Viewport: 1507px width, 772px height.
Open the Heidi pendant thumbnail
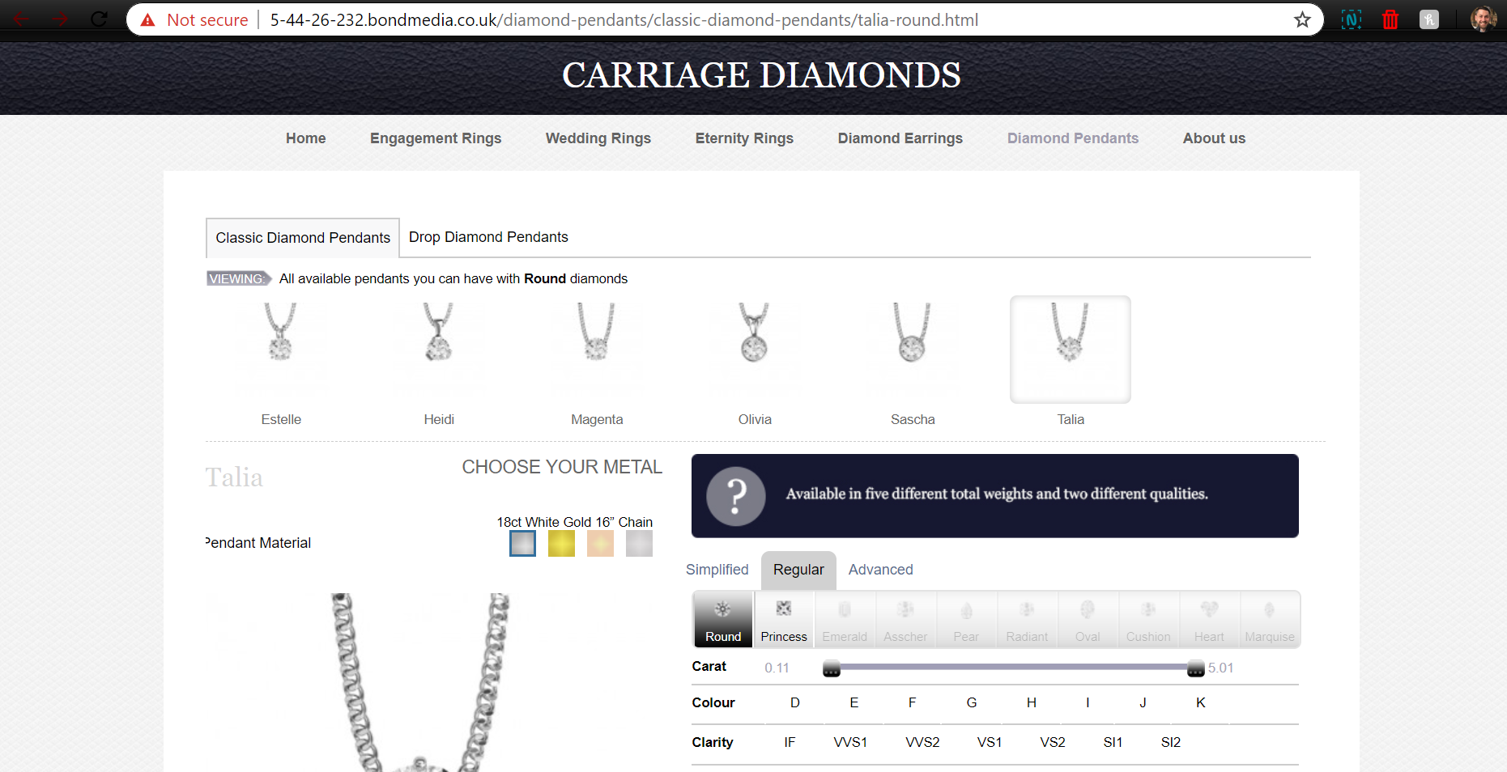point(439,349)
